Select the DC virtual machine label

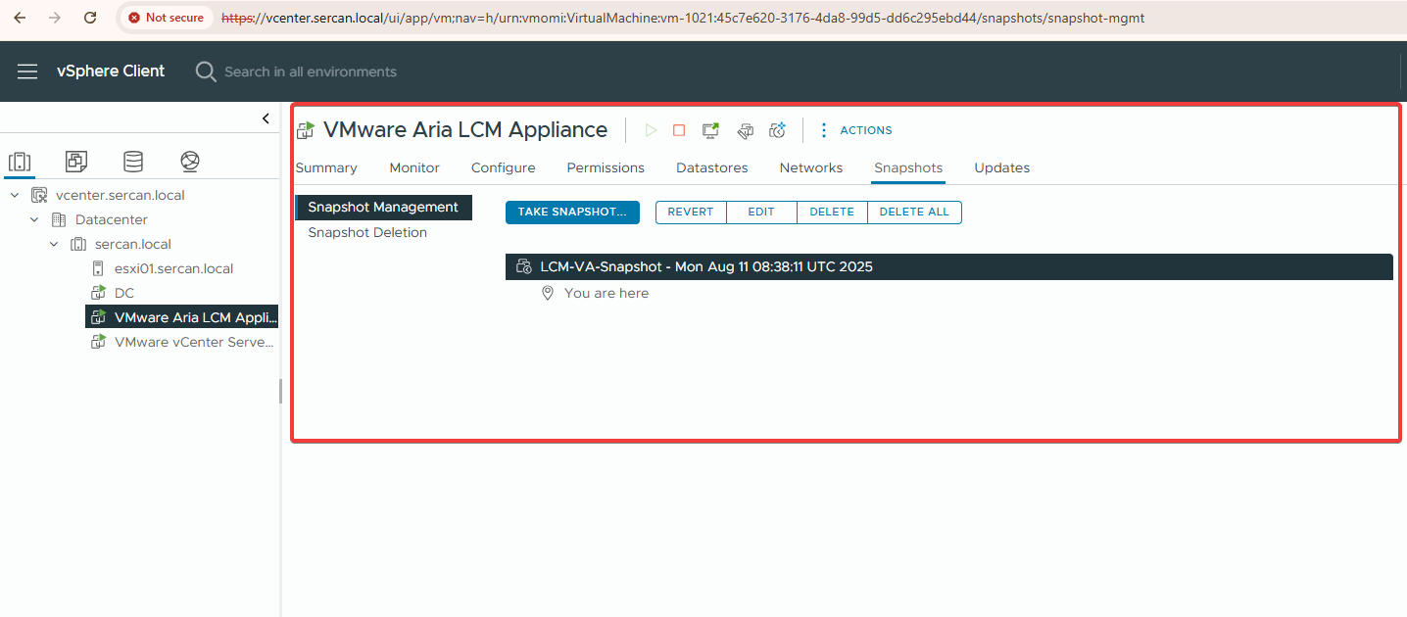click(124, 293)
